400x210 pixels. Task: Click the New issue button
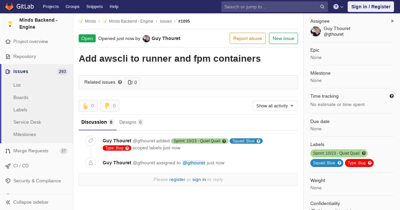(283, 38)
